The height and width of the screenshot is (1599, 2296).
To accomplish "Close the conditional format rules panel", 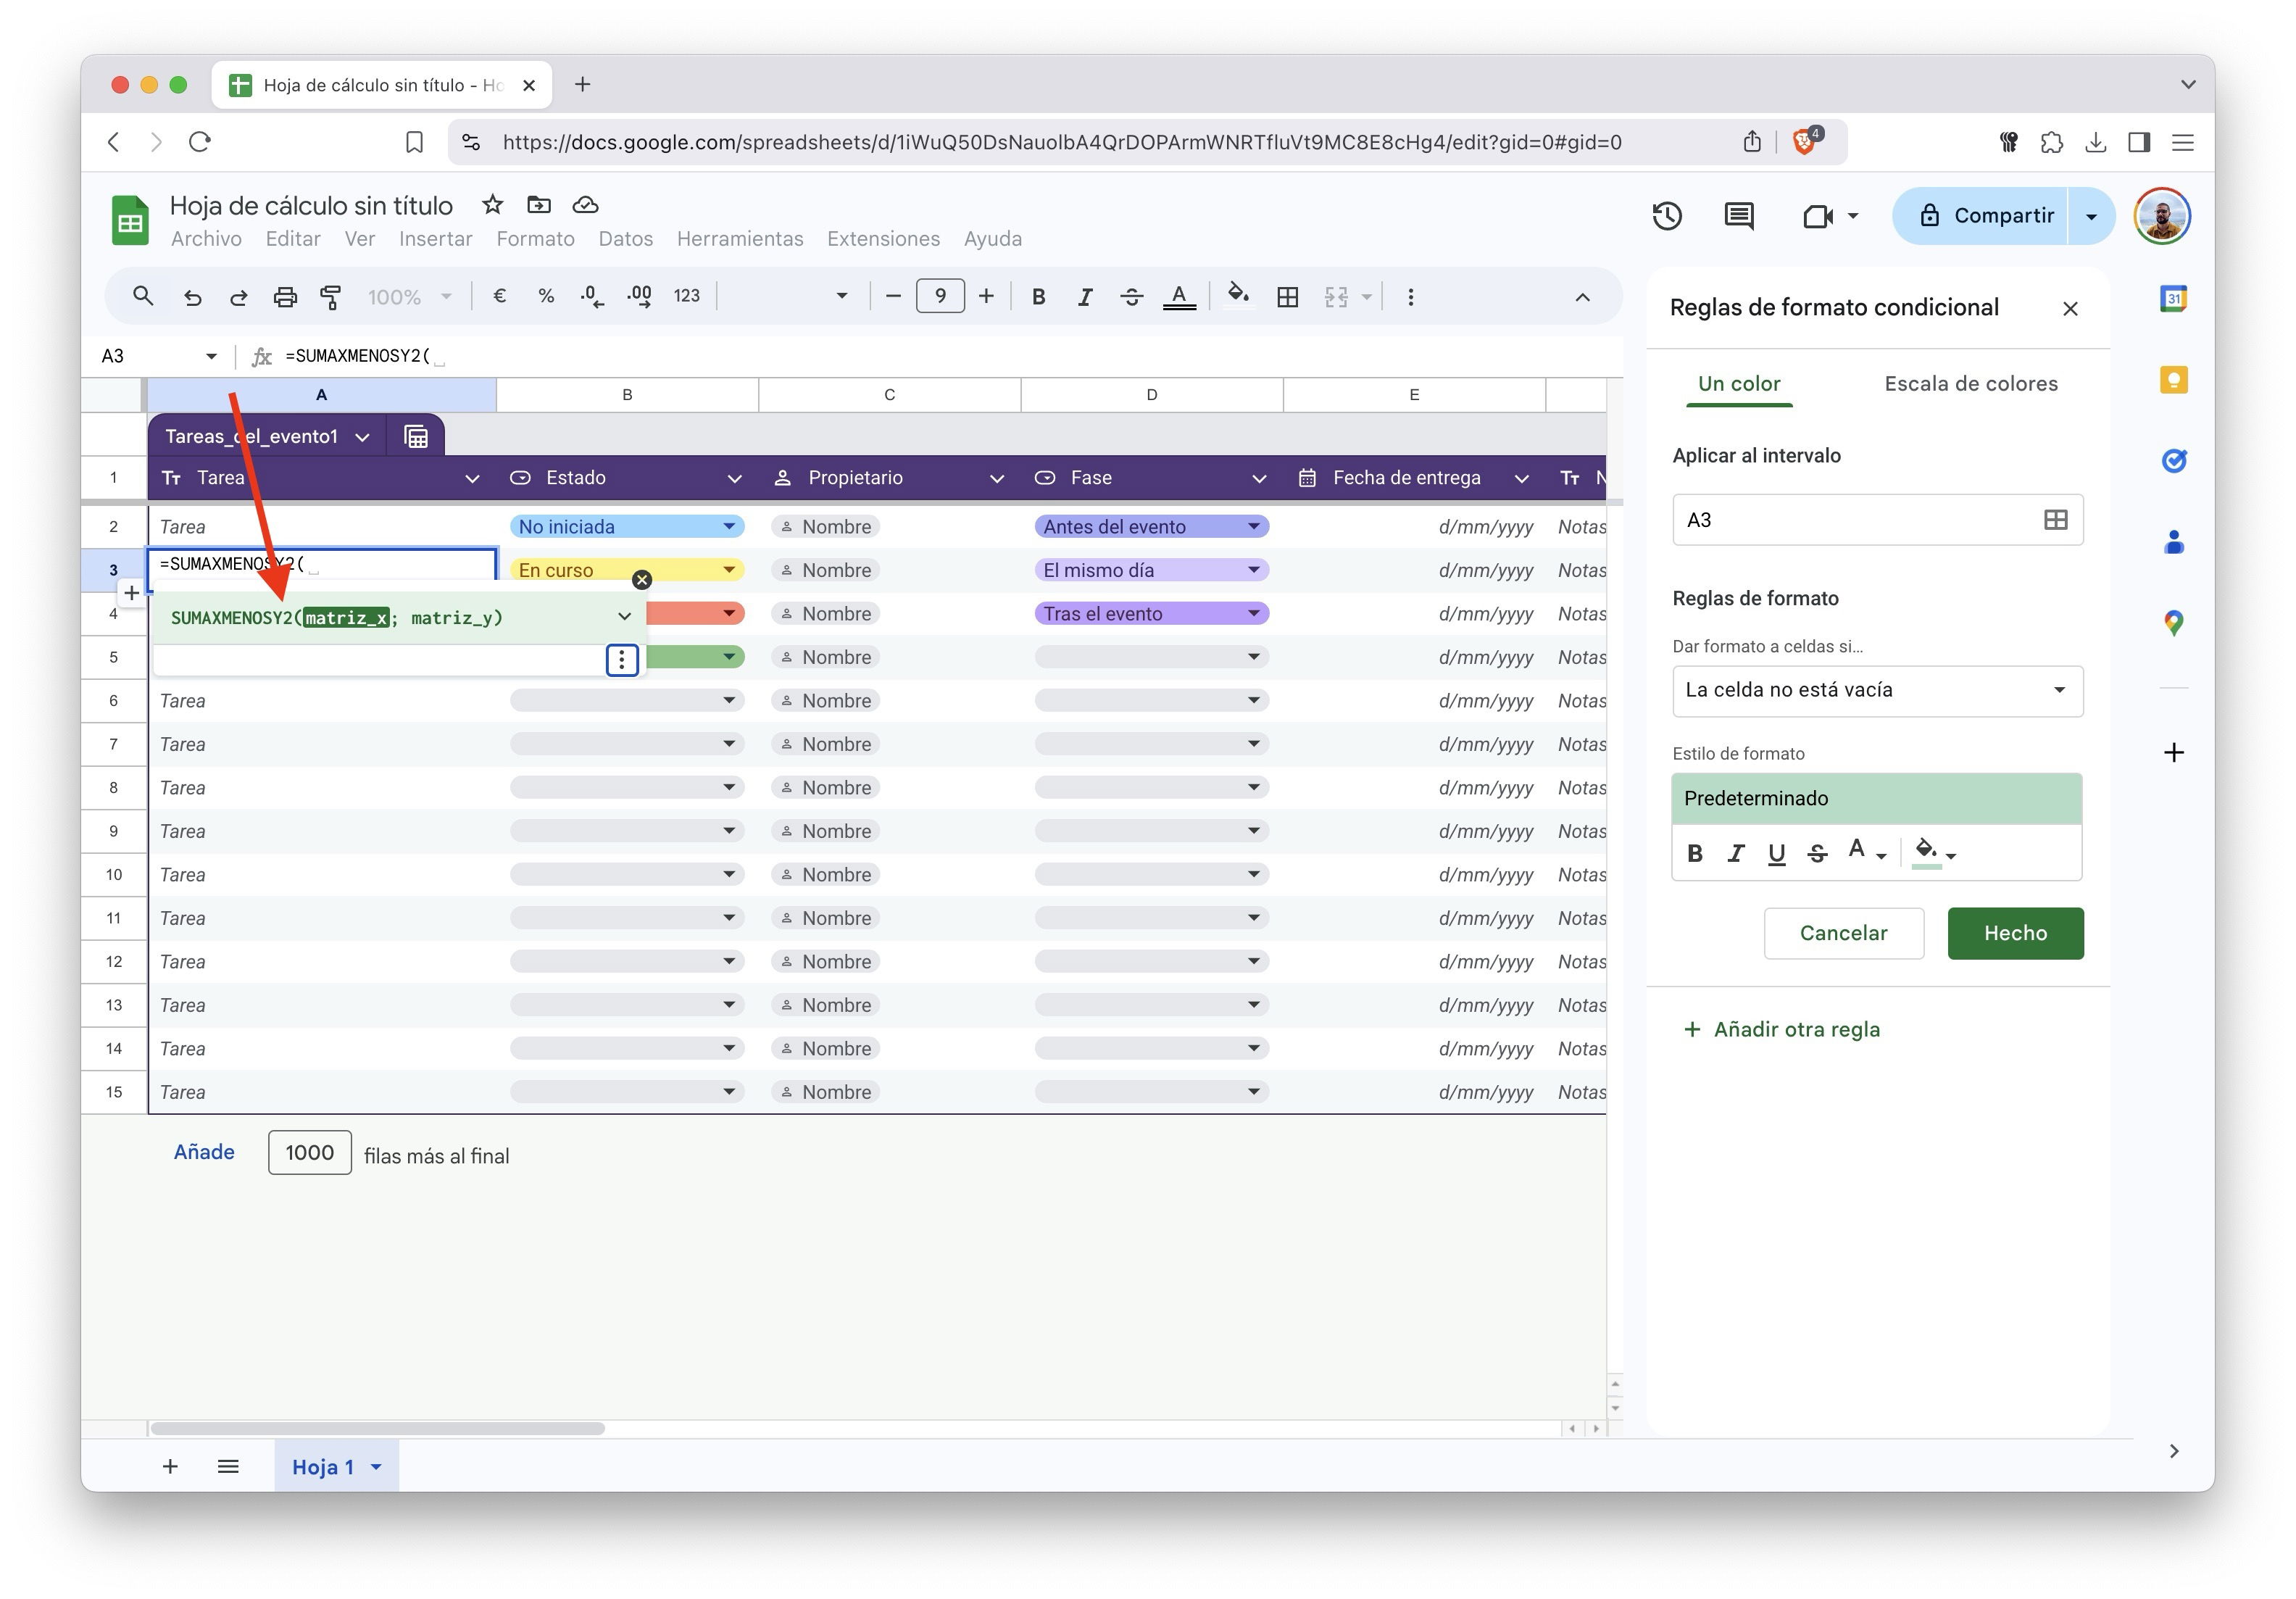I will pos(2070,309).
